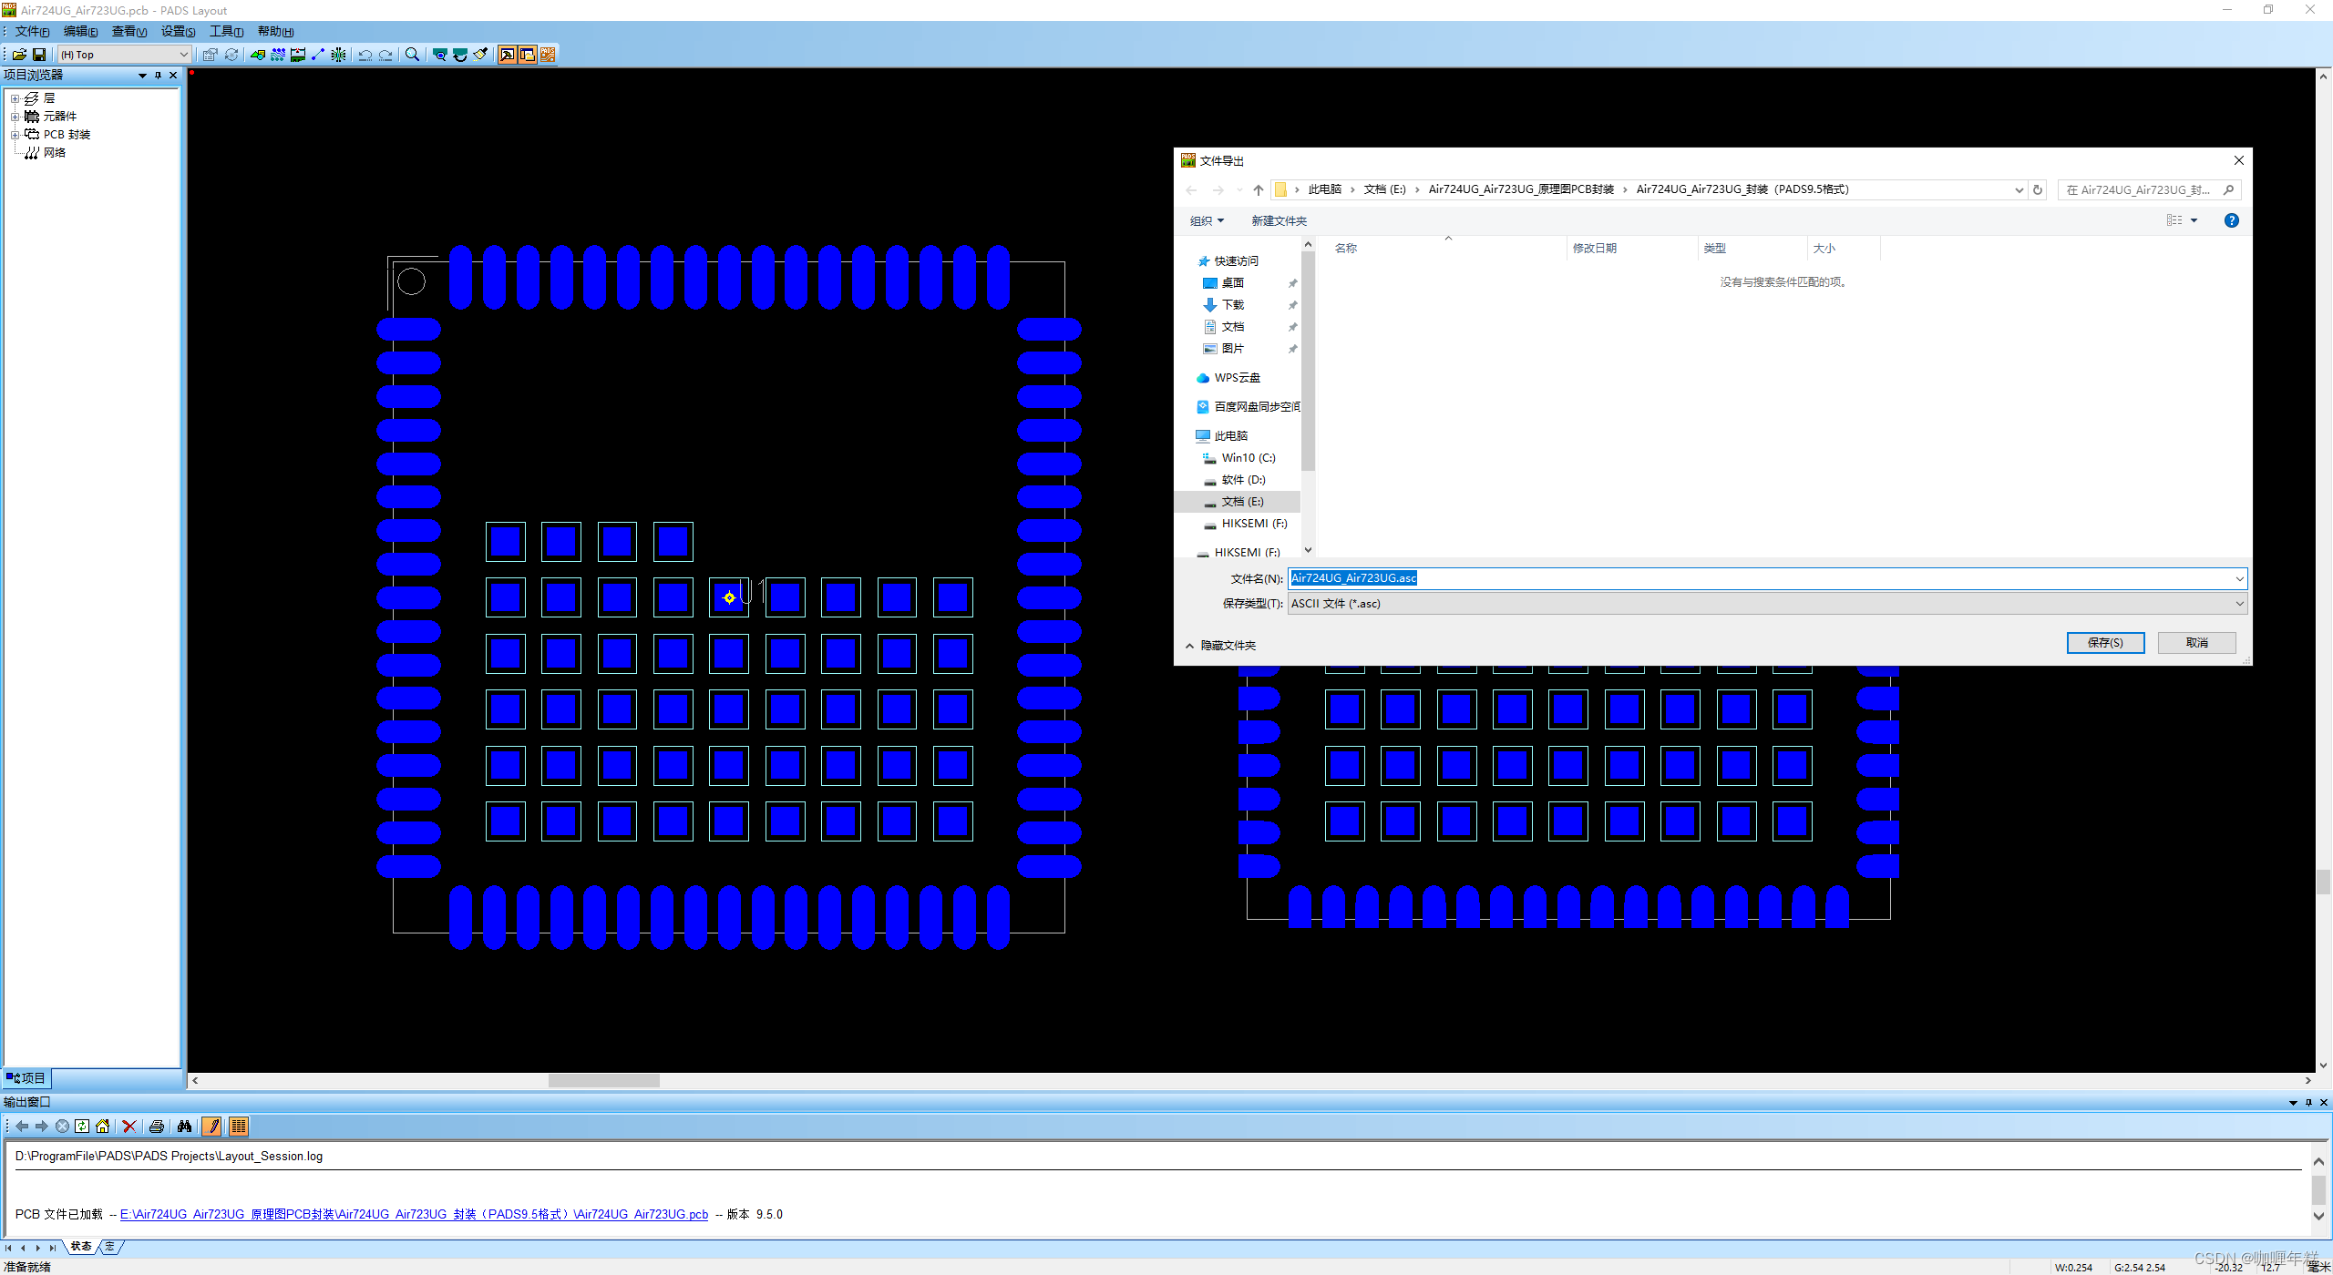Click the Open file toolbar icon
Image resolution: width=2333 pixels, height=1275 pixels.
pos(19,55)
